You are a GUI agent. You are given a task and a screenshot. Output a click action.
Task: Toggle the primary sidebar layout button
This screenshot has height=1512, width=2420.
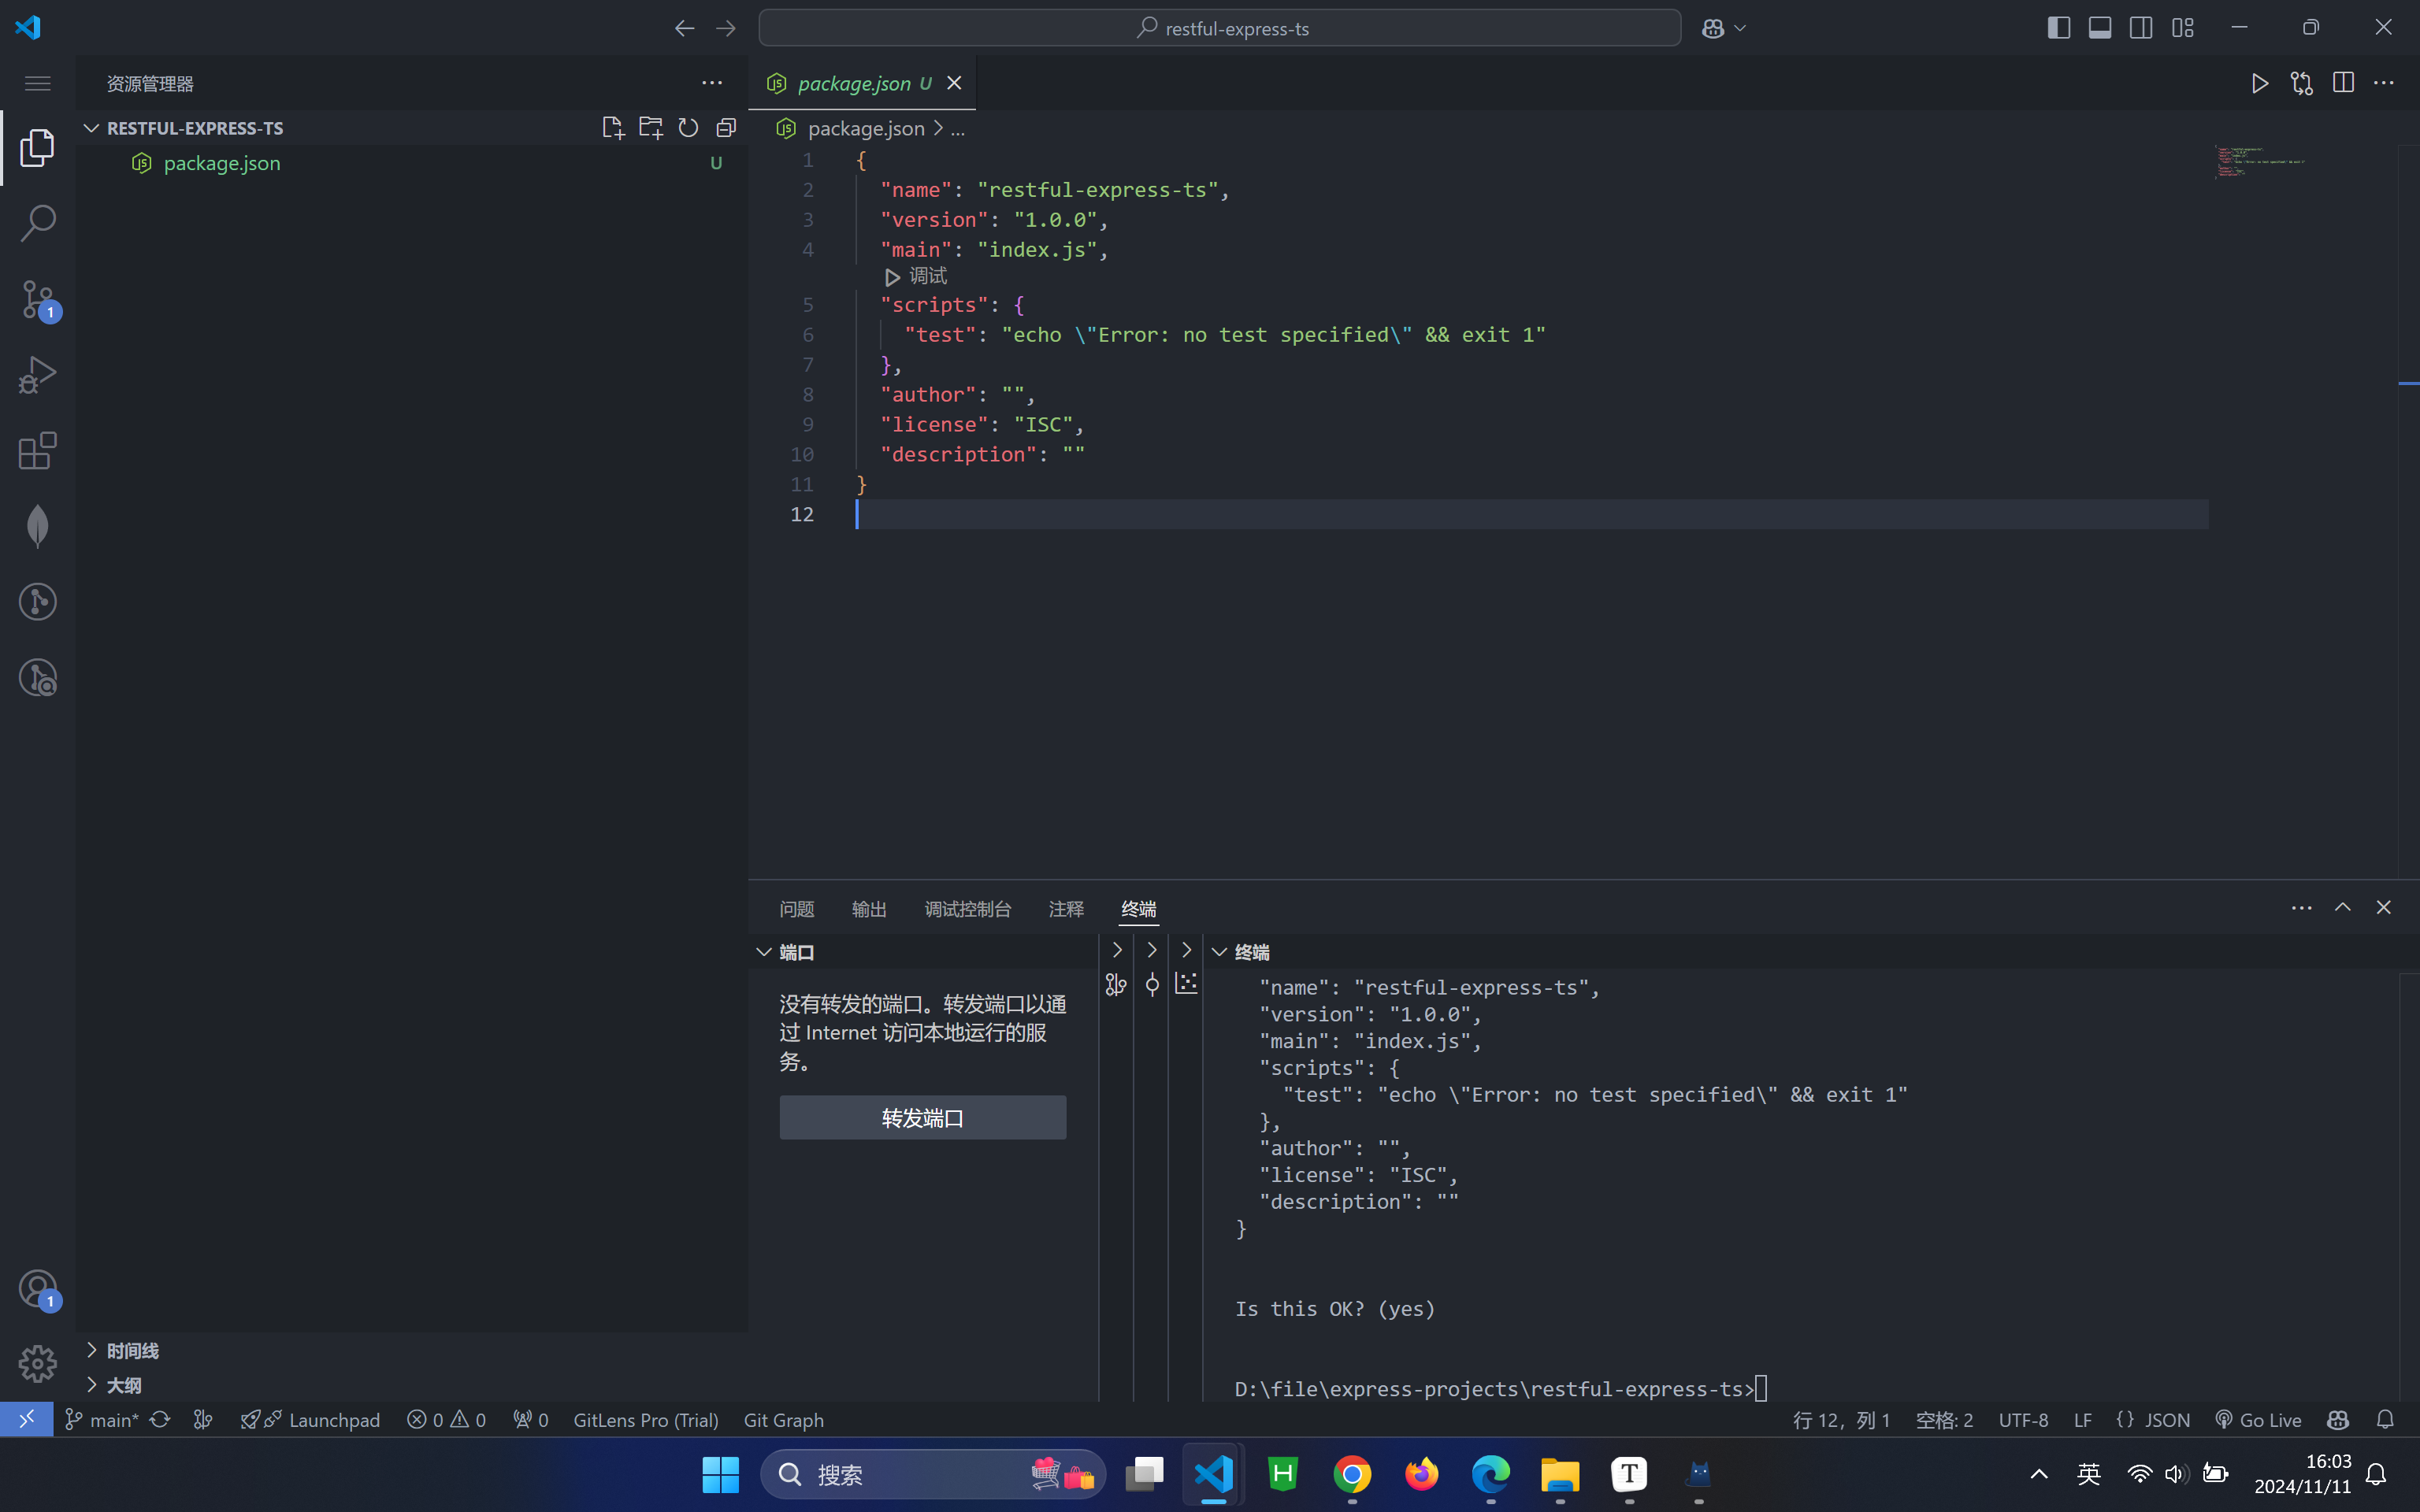click(x=2058, y=28)
